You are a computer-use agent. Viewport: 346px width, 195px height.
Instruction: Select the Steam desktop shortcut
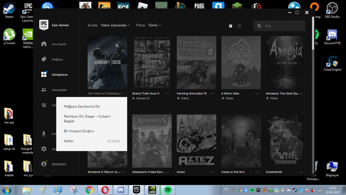(9, 10)
